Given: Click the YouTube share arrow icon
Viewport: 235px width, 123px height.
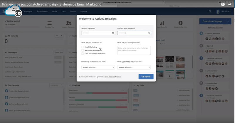Looking at the screenshot, I should pos(229,4).
